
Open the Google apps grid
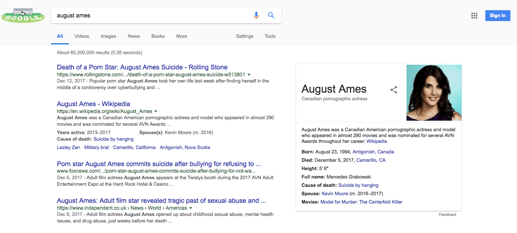[474, 16]
